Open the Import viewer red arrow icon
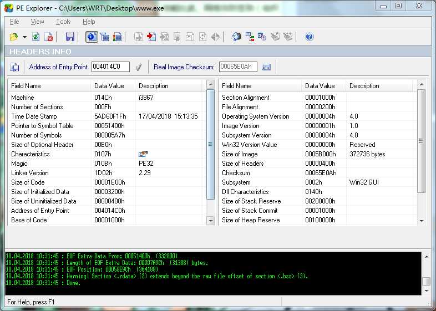The height and width of the screenshot is (311, 436). 151,37
